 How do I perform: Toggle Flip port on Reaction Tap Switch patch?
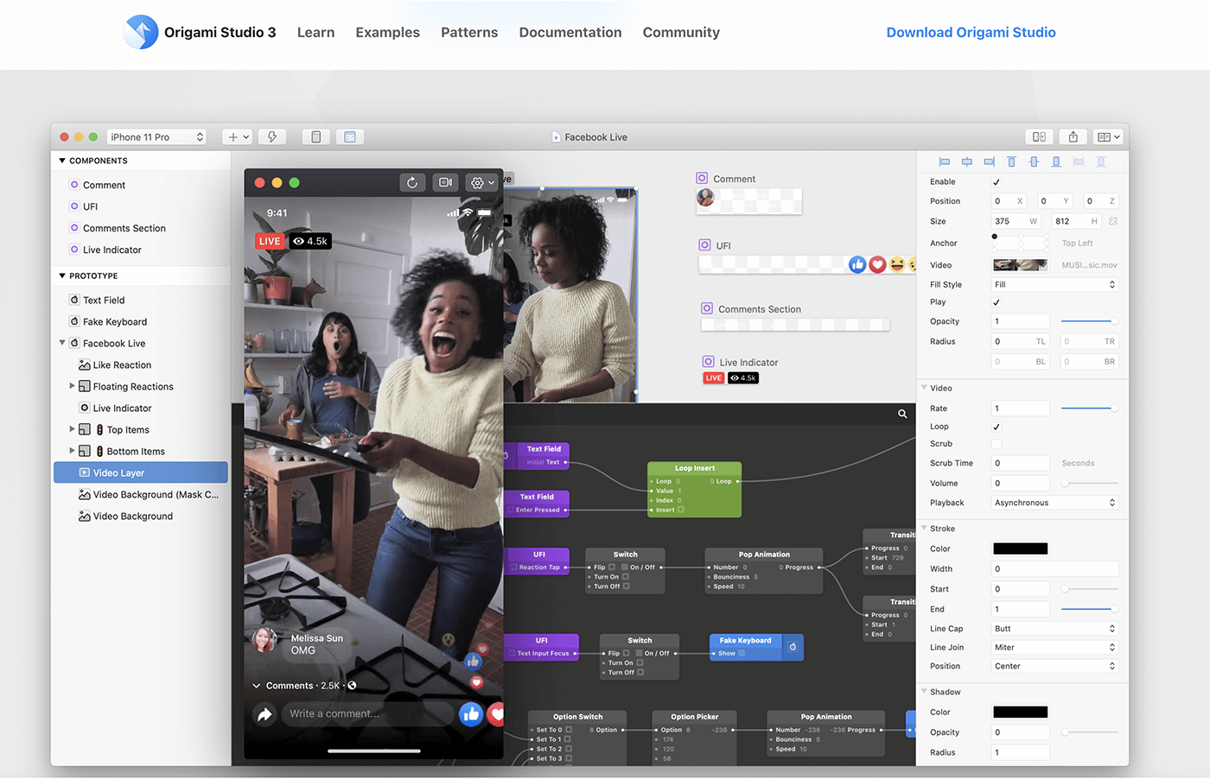(612, 567)
